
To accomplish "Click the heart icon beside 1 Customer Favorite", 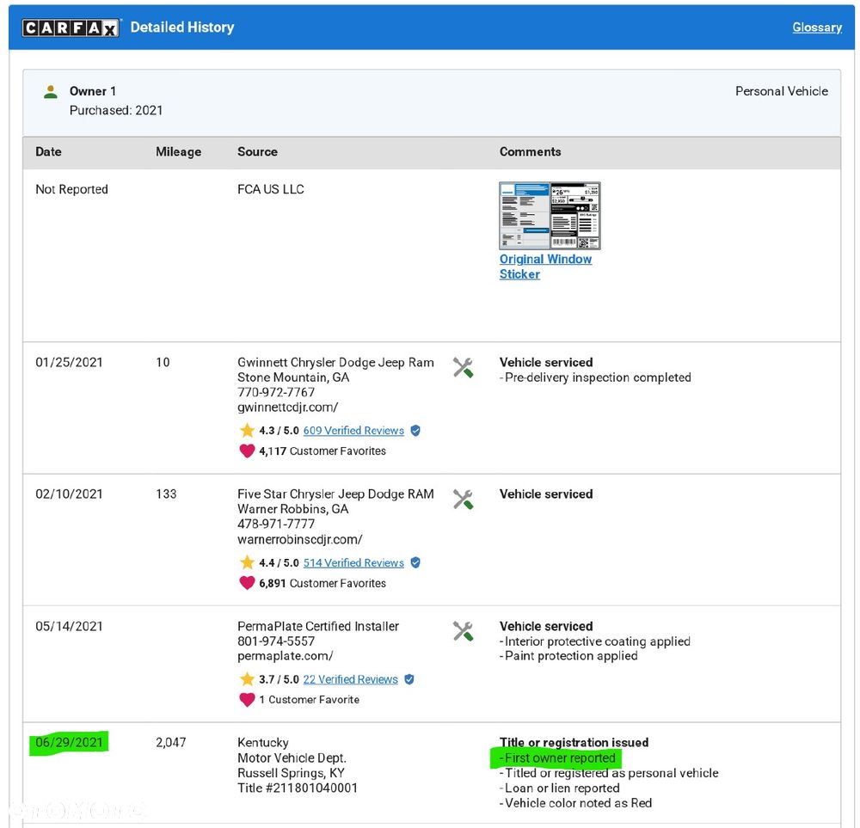I will pos(247,700).
